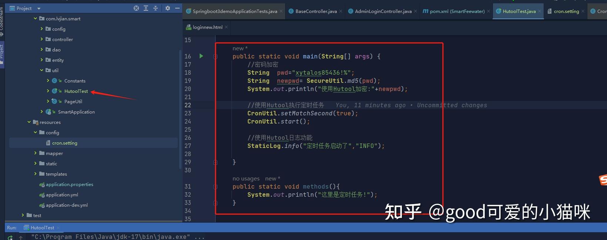
Task: Expand the Constants class node
Action: [48, 81]
